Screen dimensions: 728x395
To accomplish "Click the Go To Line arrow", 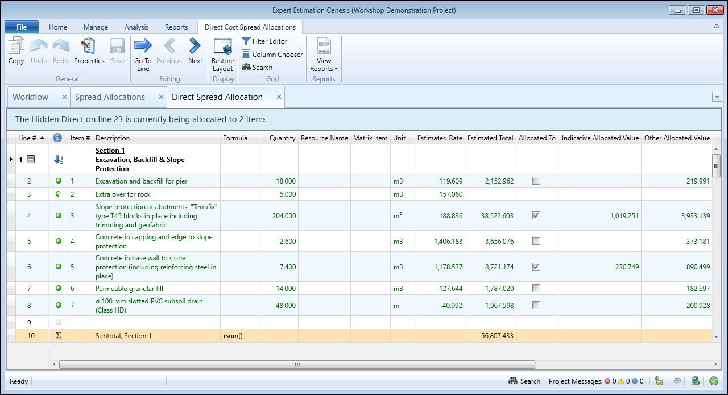I will (143, 47).
